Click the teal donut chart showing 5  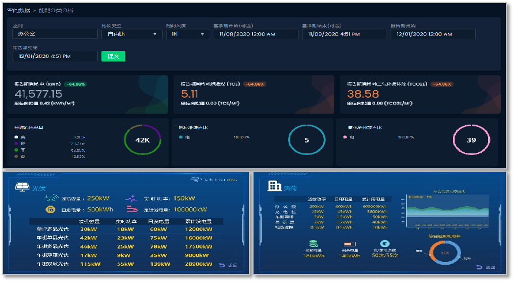(x=307, y=140)
